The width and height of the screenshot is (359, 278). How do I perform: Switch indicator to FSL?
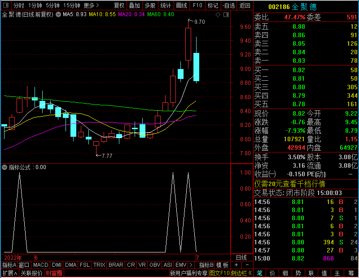tap(85, 265)
